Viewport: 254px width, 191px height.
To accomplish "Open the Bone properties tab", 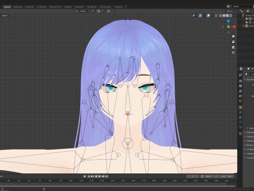I will click(x=240, y=127).
